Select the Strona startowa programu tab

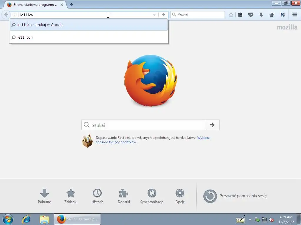35,5
